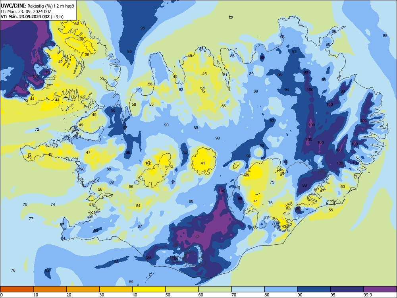Select the '58' humidity value
Viewport: 397px width, 298px height.
coord(134,104)
